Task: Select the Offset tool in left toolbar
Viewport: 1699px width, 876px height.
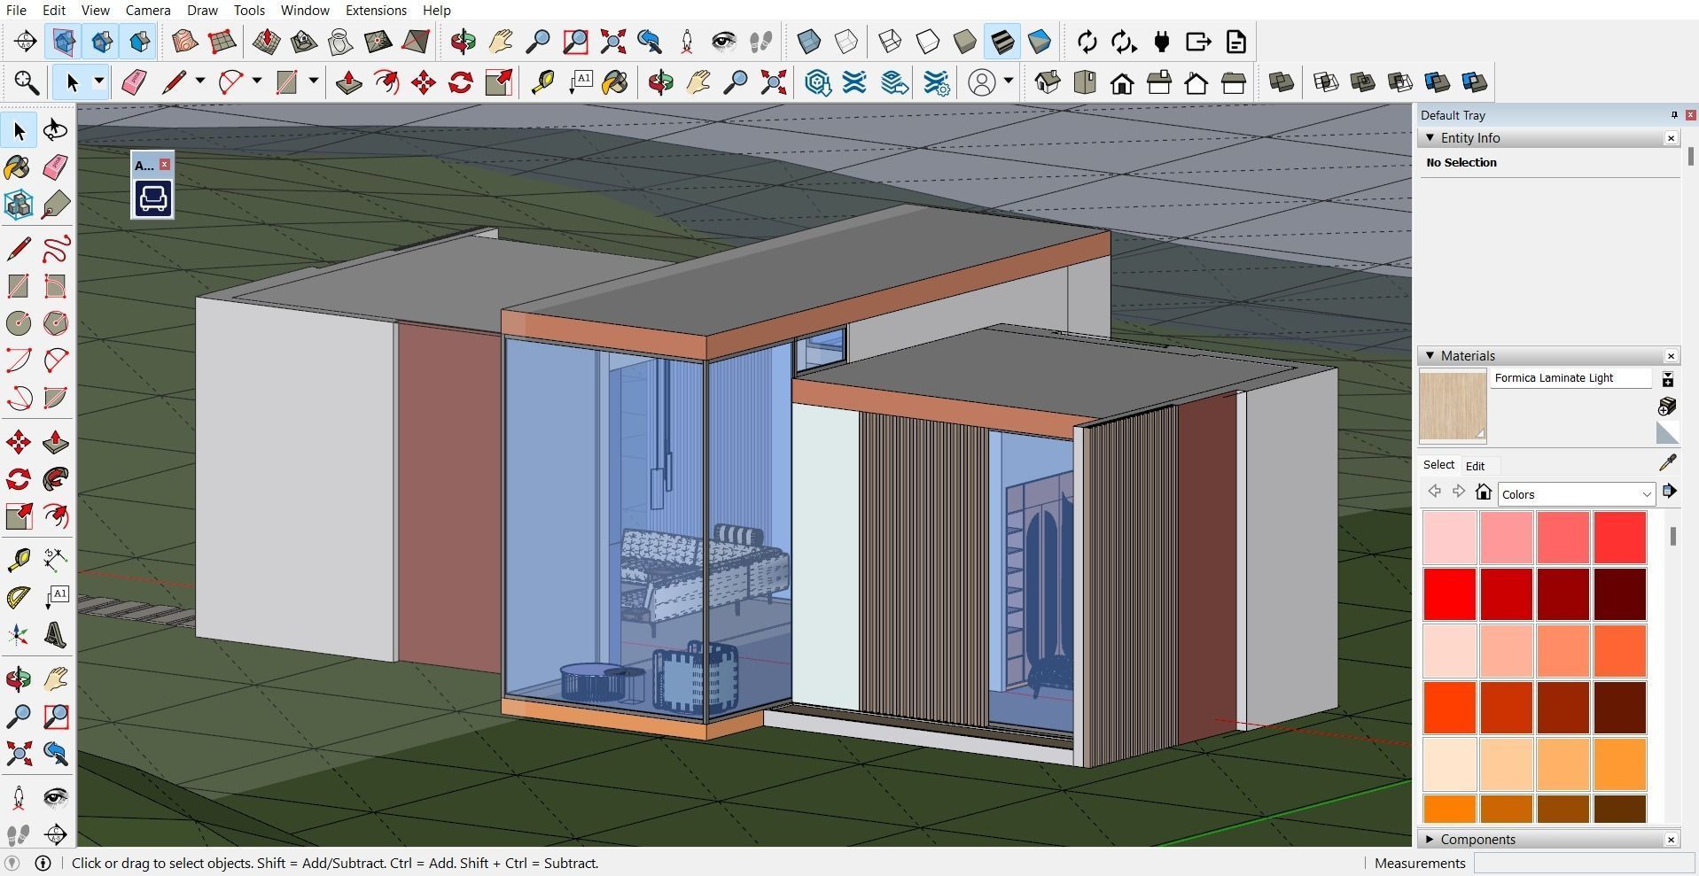Action: [x=55, y=516]
